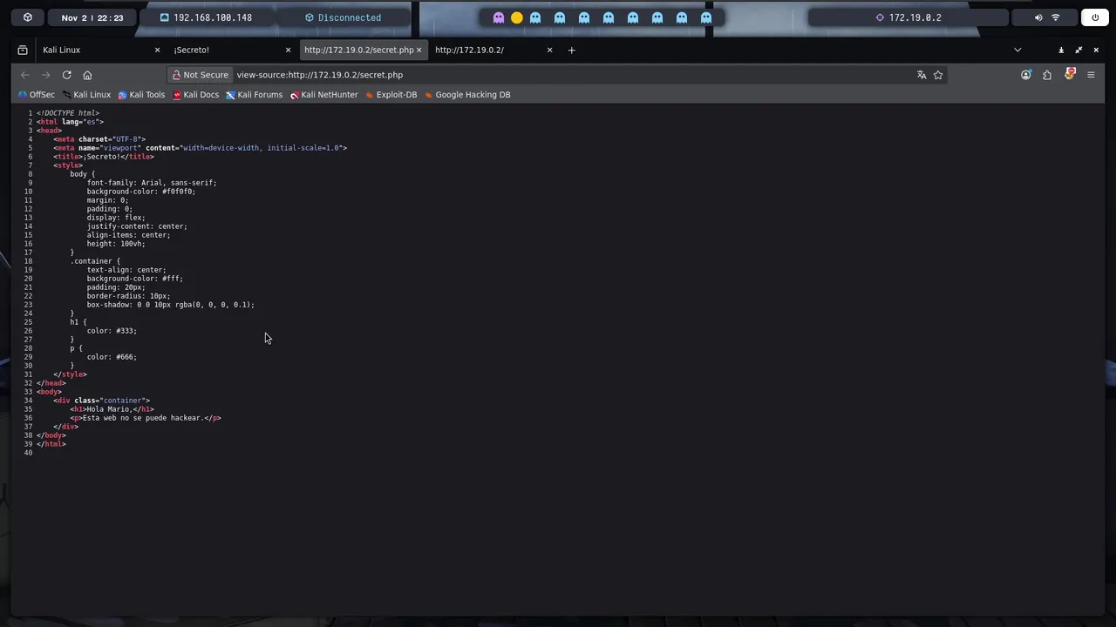Image resolution: width=1116 pixels, height=627 pixels.
Task: Click the 'color: #666;' source line
Action: click(112, 357)
